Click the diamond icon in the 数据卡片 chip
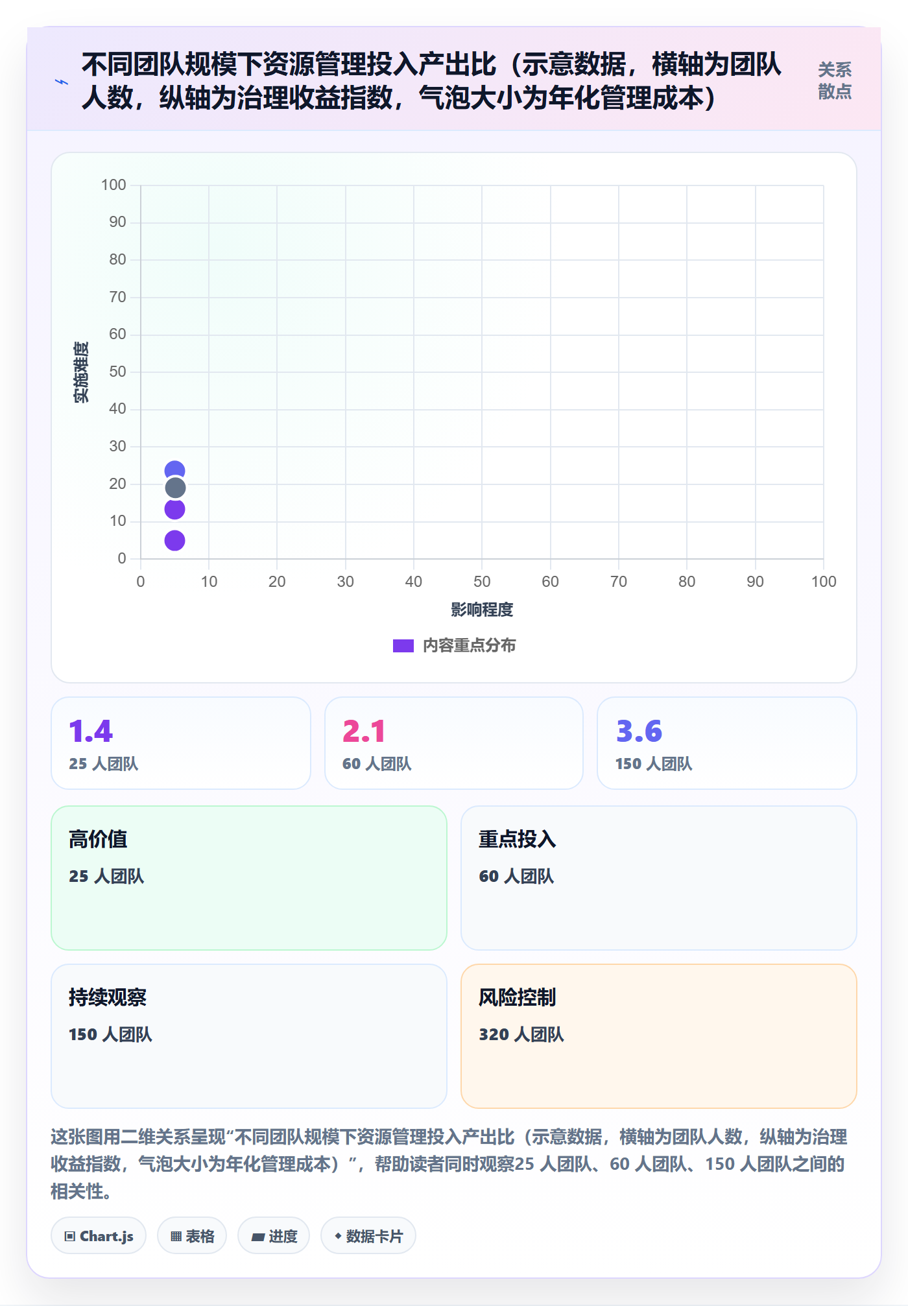The width and height of the screenshot is (908, 1306). point(338,1236)
